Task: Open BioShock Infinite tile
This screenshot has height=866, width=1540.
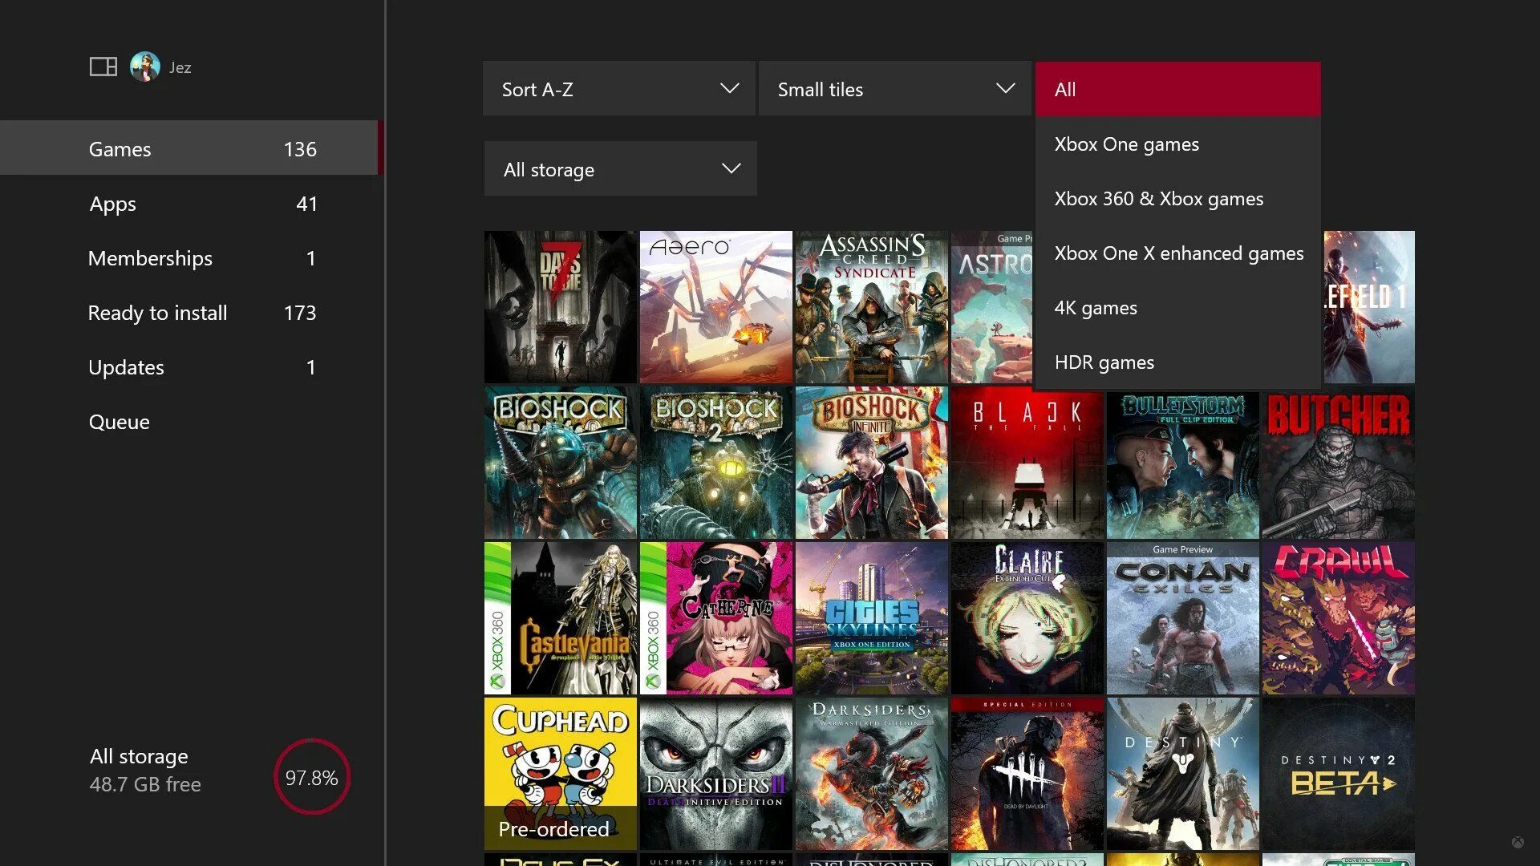Action: pyautogui.click(x=871, y=463)
